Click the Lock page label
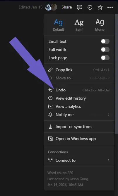This screenshot has height=196, width=118. coord(58,58)
